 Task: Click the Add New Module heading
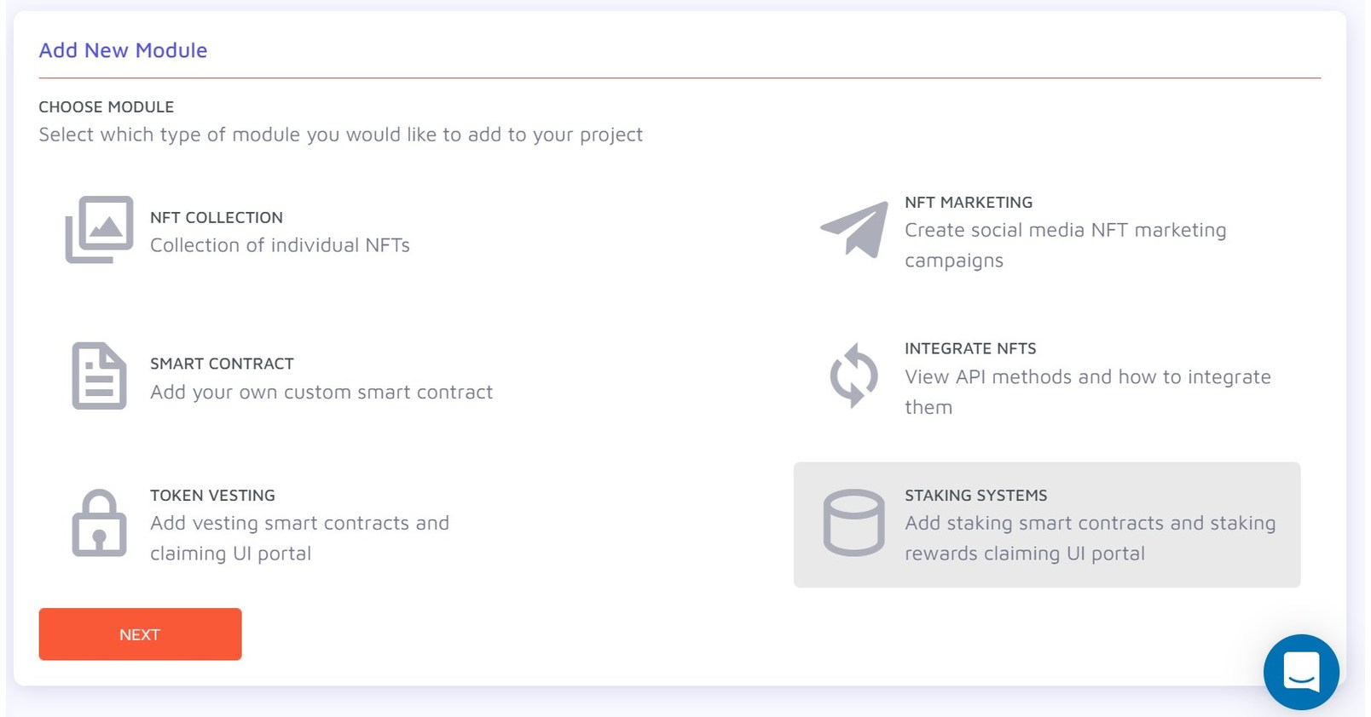click(x=122, y=50)
